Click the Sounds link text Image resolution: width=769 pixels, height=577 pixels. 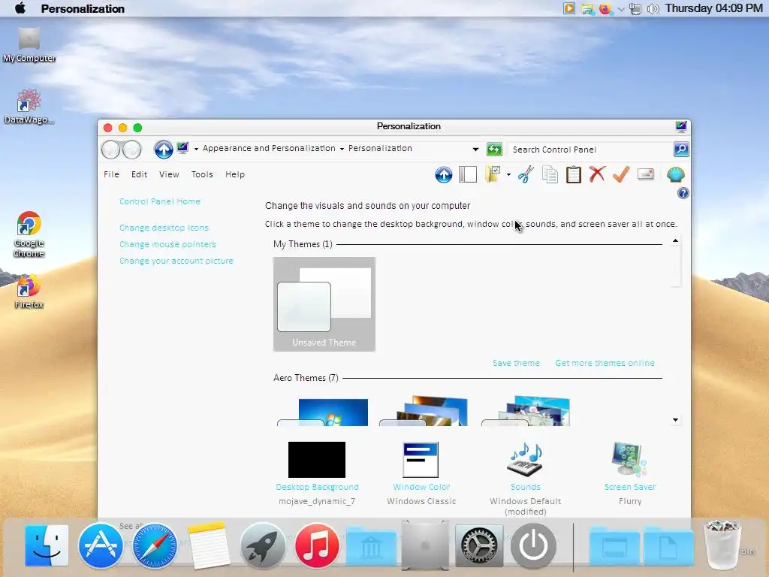tap(525, 487)
